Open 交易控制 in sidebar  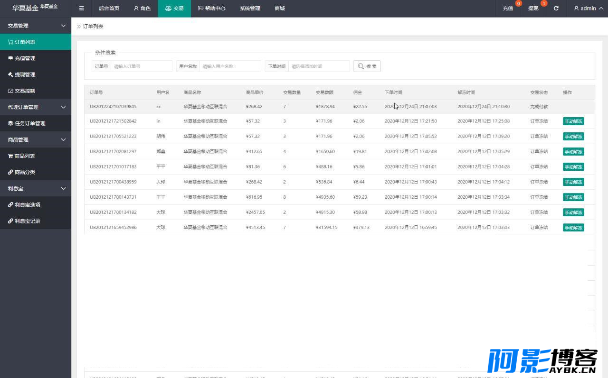36,91
